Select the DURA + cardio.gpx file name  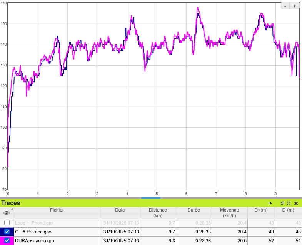pyautogui.click(x=35, y=241)
